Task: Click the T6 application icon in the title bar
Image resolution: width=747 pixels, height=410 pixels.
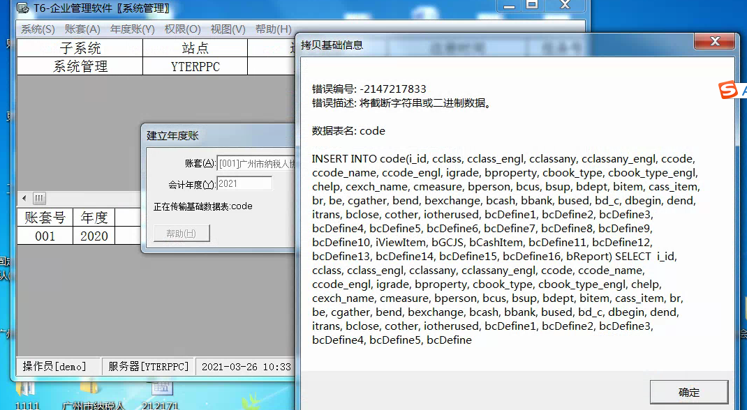Action: coord(22,8)
